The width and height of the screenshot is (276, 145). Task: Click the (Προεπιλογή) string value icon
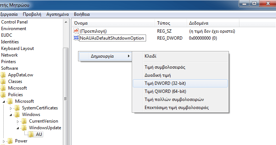[76, 31]
